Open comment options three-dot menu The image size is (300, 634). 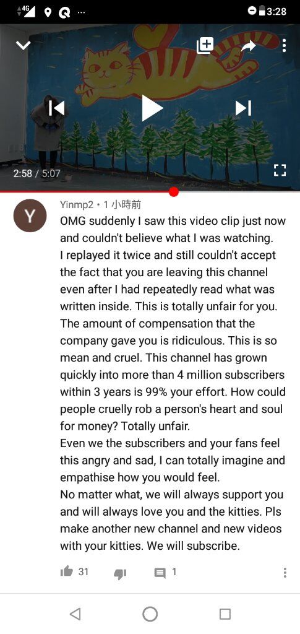[x=285, y=572]
